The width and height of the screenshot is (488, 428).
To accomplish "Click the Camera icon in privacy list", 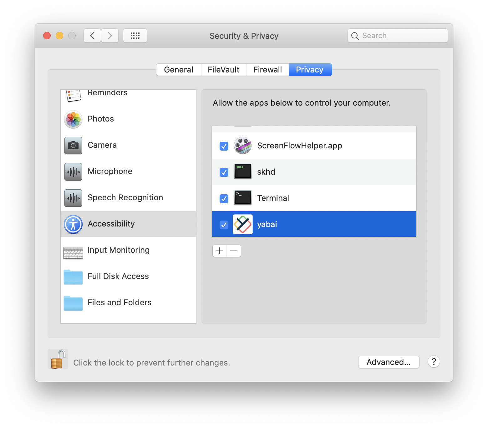I will (73, 146).
